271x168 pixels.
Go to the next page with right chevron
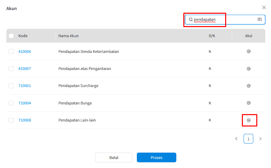[260, 139]
